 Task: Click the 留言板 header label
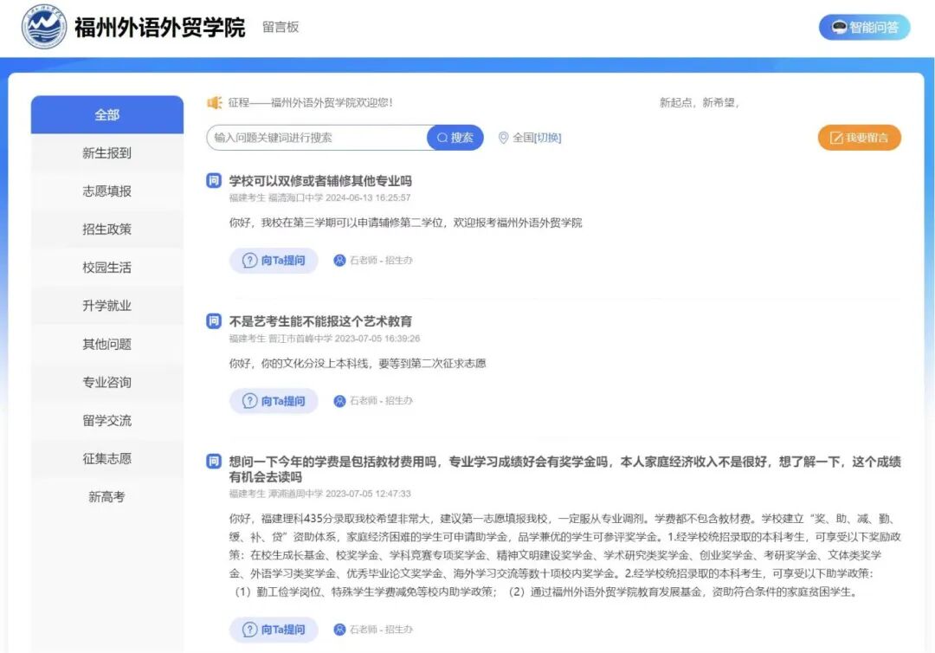280,28
